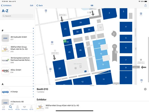Select hall 7 on map
Viewport: 149px width, 112px height.
coord(126,60)
